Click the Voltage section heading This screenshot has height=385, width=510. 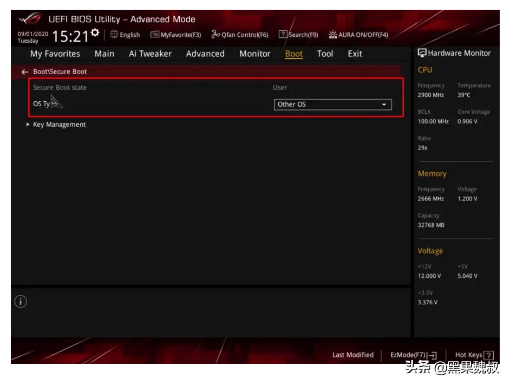[430, 251]
